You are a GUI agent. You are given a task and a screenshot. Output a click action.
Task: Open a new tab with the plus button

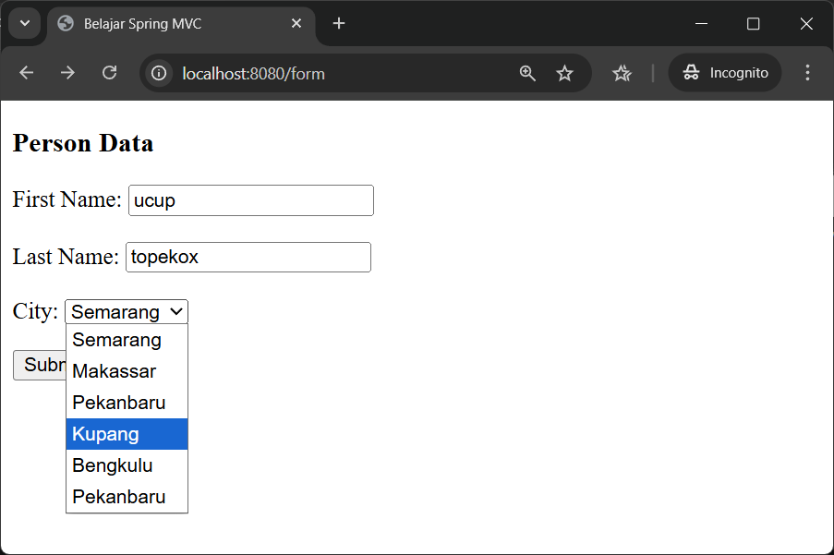338,24
